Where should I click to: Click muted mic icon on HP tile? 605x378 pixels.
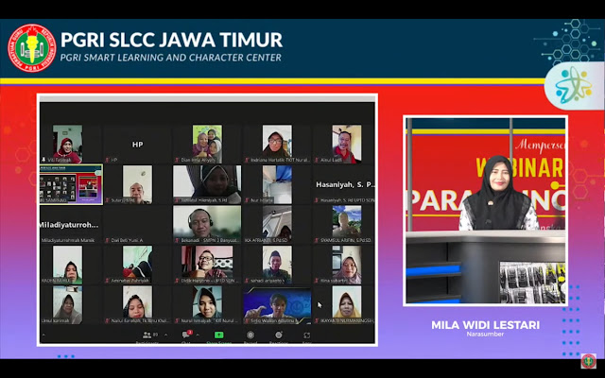107,160
